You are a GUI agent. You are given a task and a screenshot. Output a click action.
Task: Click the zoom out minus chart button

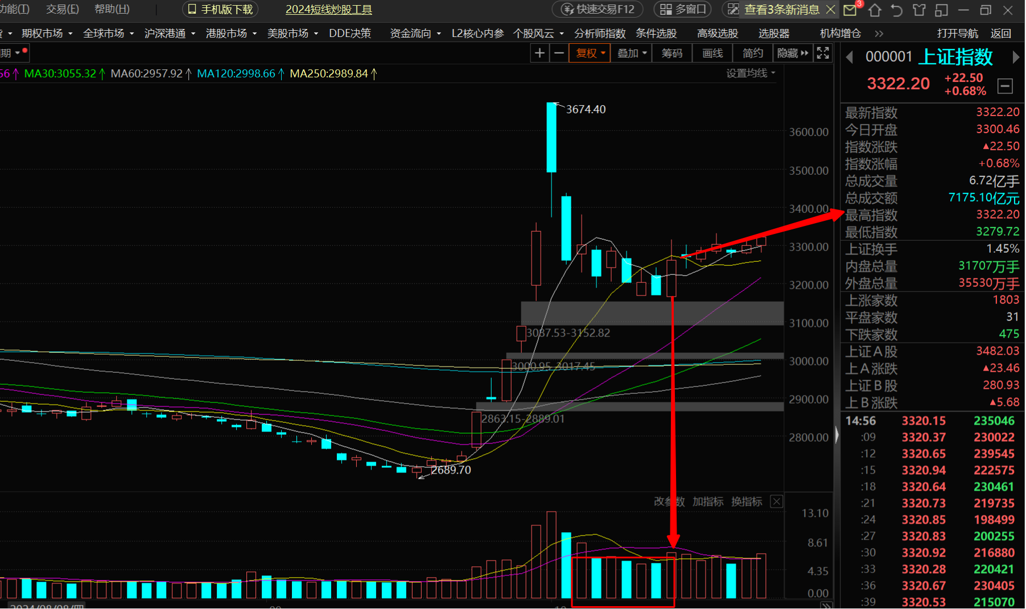pos(559,54)
